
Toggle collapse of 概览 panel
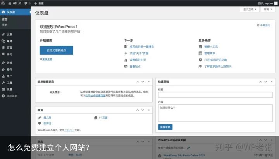(149, 110)
